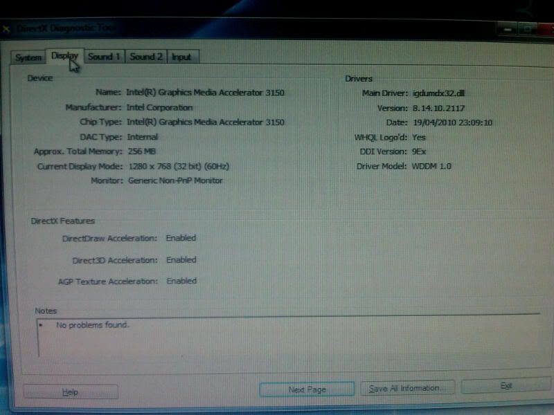Select the Display tab
Viewport: 554px width, 415px height.
click(64, 56)
